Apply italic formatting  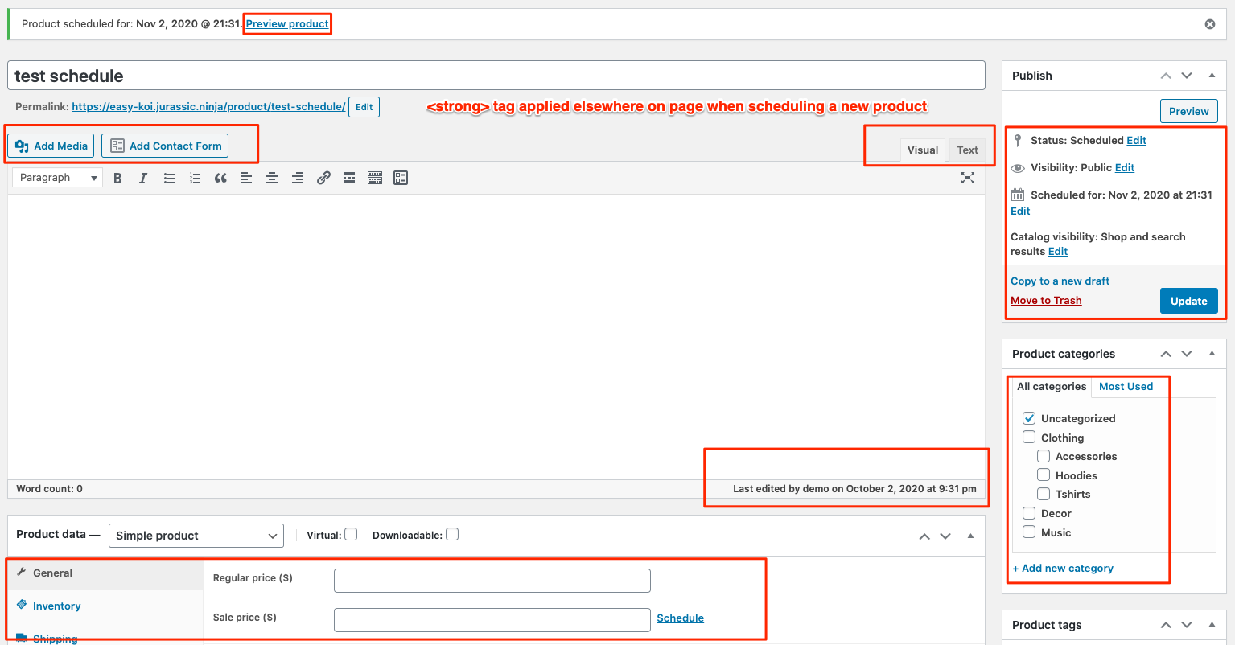pyautogui.click(x=143, y=178)
